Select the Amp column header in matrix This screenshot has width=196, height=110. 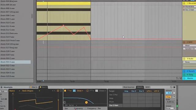pyautogui.click(x=126, y=91)
